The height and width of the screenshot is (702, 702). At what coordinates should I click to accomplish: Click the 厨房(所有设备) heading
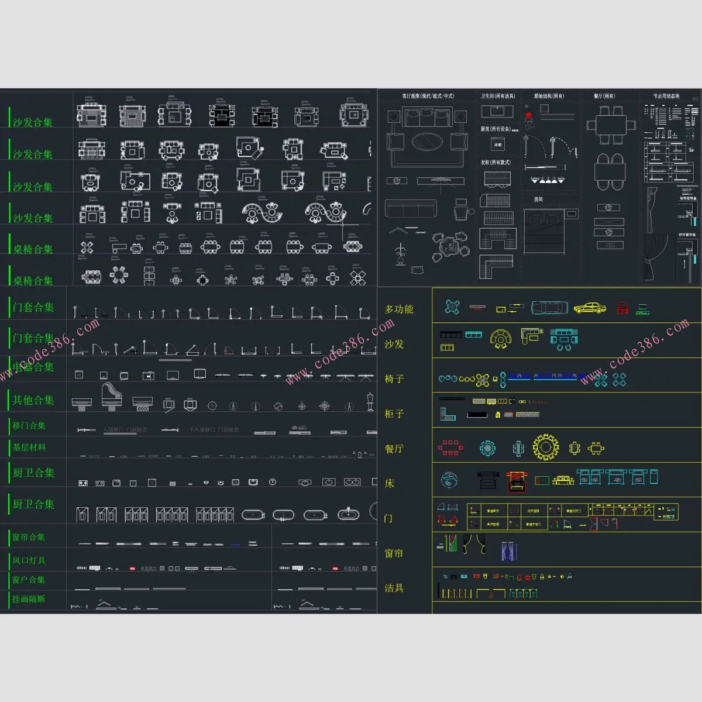[496, 129]
